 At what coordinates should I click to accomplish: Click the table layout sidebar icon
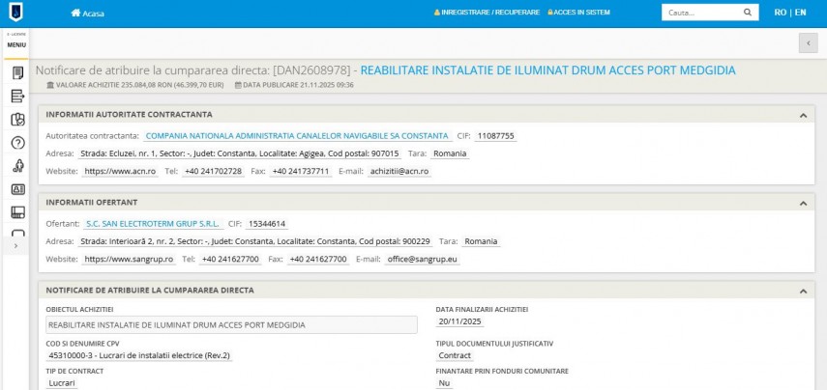(x=17, y=212)
